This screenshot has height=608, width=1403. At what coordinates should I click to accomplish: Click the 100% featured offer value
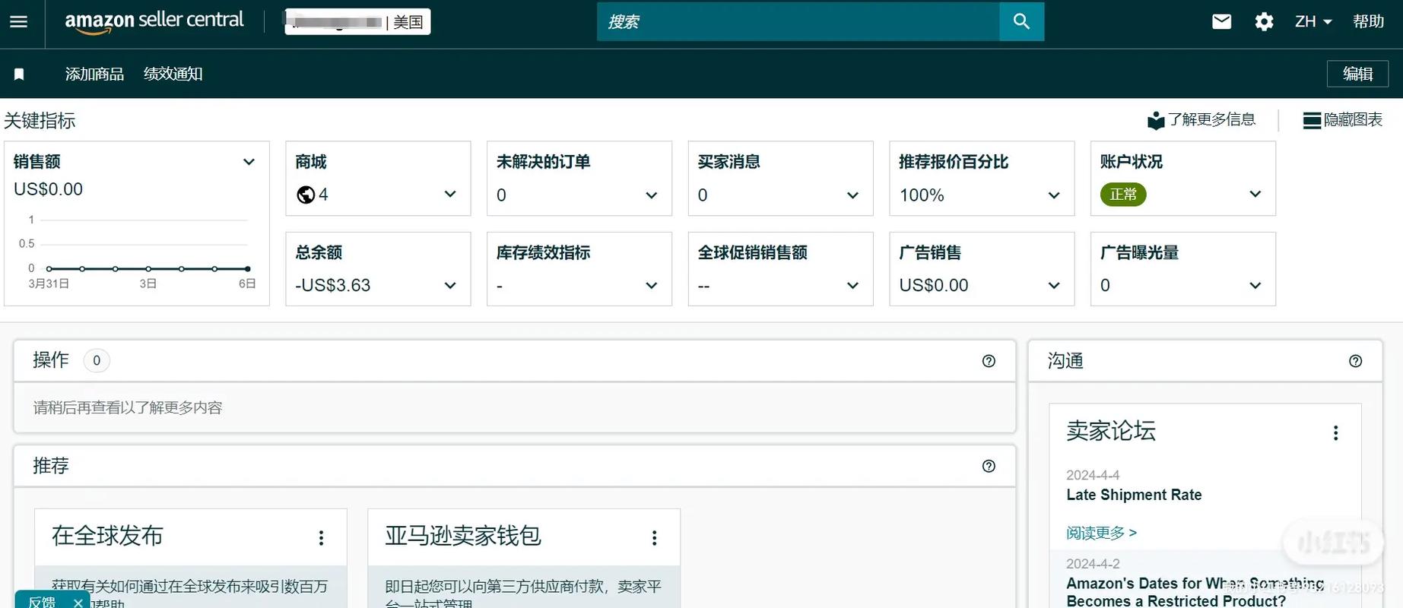[x=922, y=195]
